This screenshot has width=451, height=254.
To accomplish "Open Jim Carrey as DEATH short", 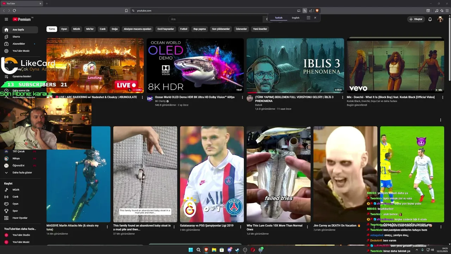I will click(345, 174).
